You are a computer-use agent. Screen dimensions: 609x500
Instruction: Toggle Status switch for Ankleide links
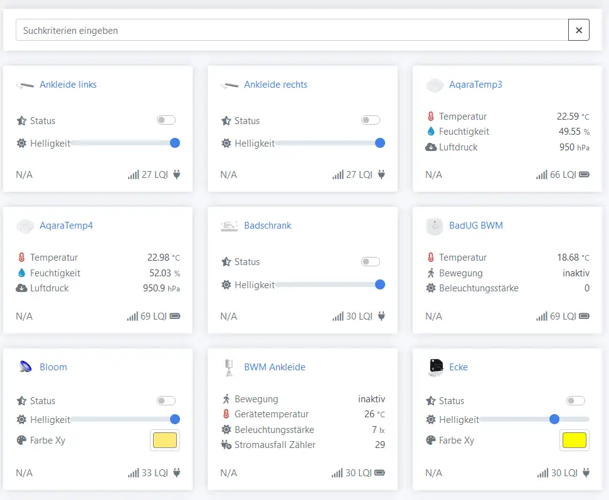tap(166, 120)
